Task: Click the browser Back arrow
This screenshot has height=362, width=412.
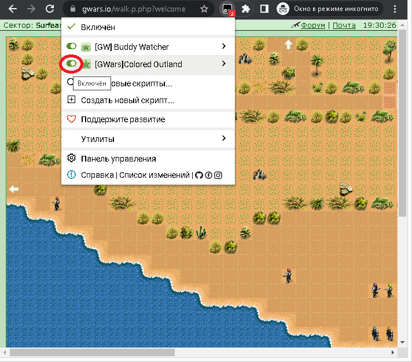Action: (x=12, y=9)
